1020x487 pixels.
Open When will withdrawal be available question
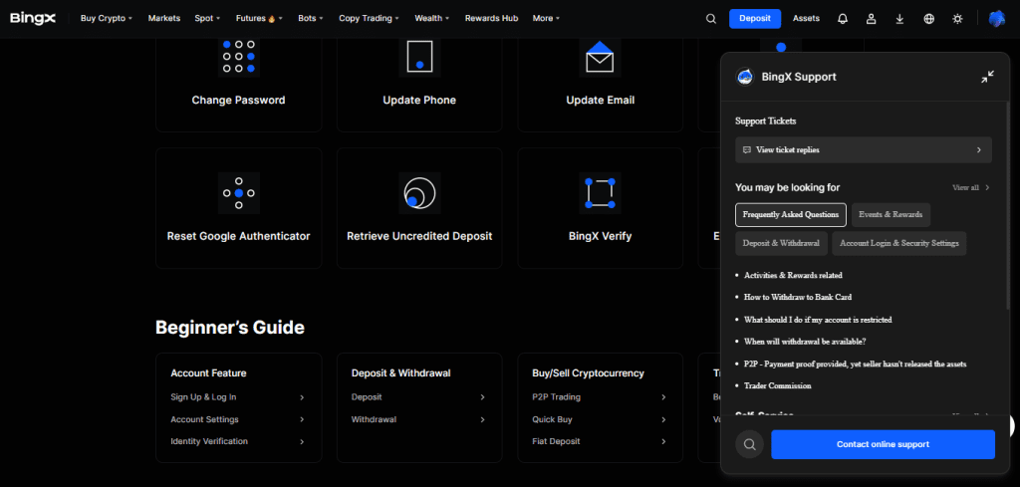(805, 342)
